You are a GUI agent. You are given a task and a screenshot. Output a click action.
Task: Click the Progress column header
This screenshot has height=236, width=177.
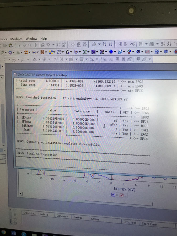(x=131, y=222)
